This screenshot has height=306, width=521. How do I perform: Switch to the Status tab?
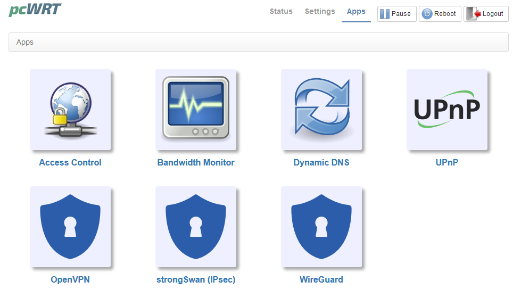[x=281, y=11]
